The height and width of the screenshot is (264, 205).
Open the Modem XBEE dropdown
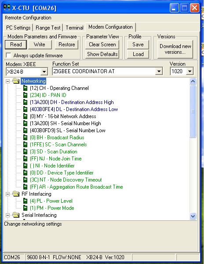(x=44, y=72)
